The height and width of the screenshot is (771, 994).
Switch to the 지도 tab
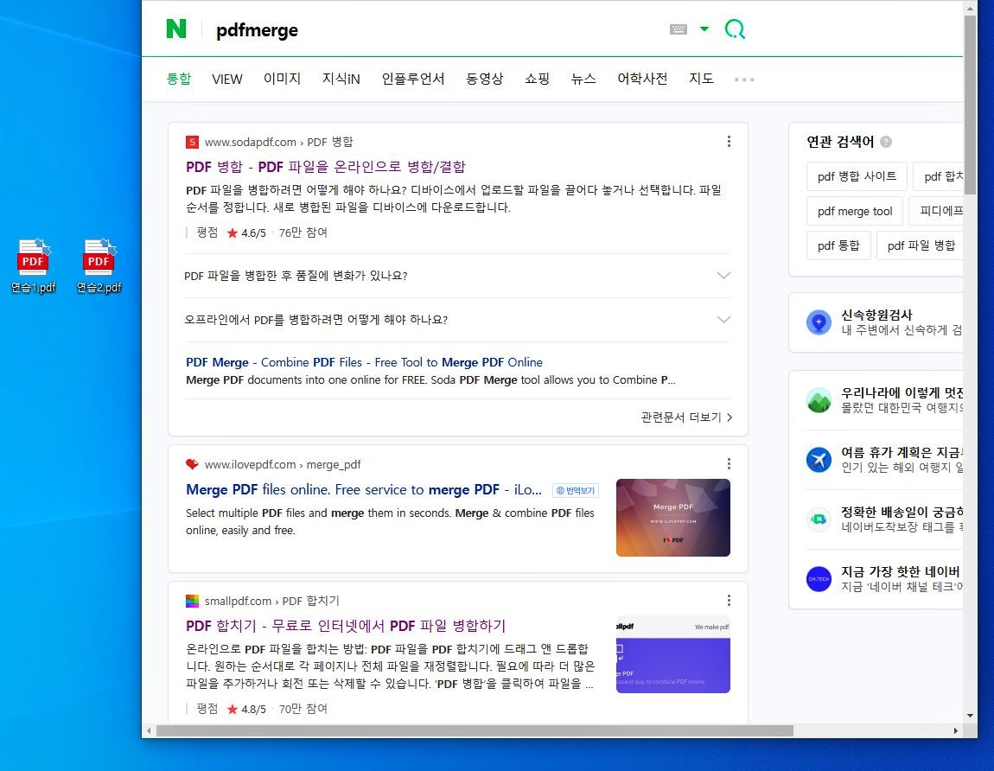[701, 79]
